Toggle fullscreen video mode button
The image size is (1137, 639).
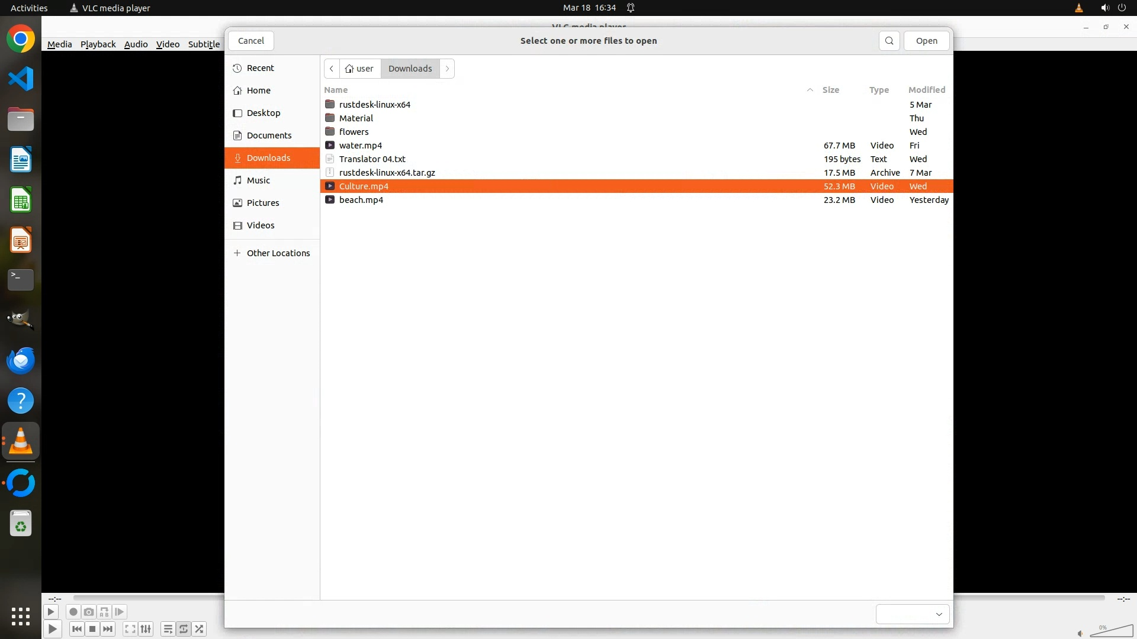tap(130, 629)
